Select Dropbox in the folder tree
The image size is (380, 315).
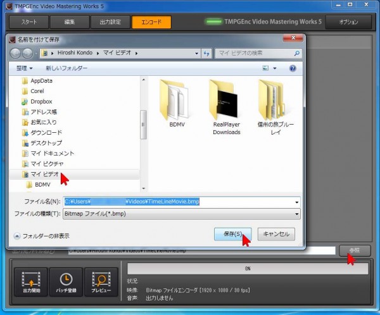[41, 101]
